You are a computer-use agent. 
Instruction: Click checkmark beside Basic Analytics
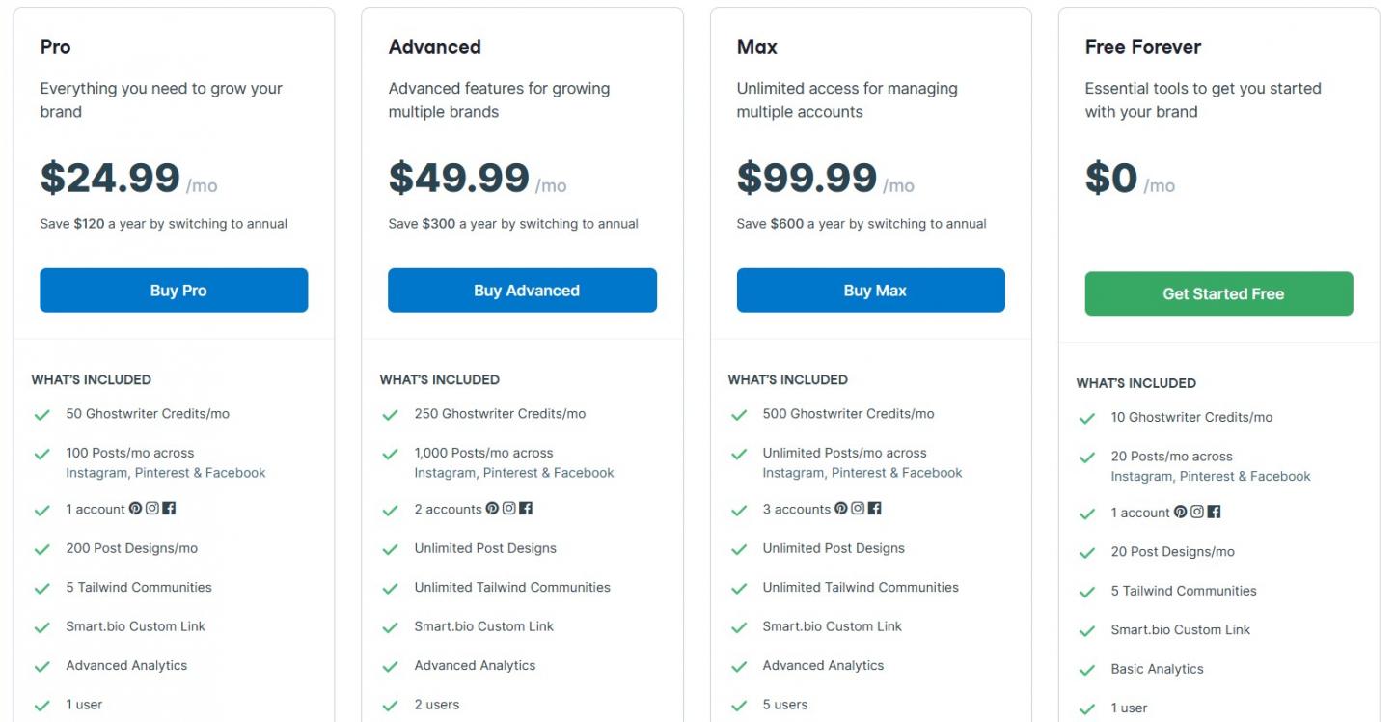[x=1087, y=670]
